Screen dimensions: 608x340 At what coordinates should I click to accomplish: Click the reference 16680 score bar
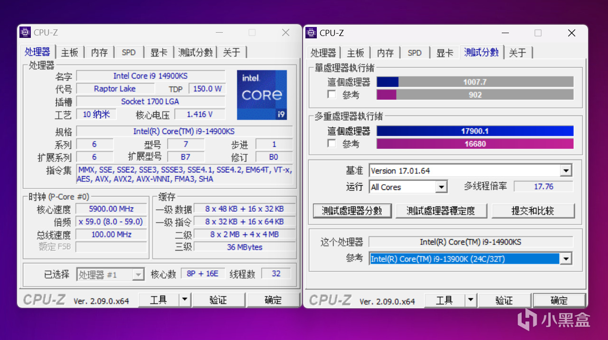475,144
